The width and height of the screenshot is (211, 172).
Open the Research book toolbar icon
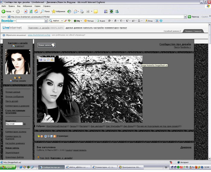click(x=106, y=12)
